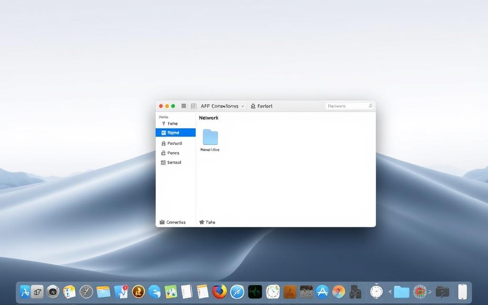The image size is (488, 305).
Task: Open the Firefox icon in the dock
Action: coord(219,291)
